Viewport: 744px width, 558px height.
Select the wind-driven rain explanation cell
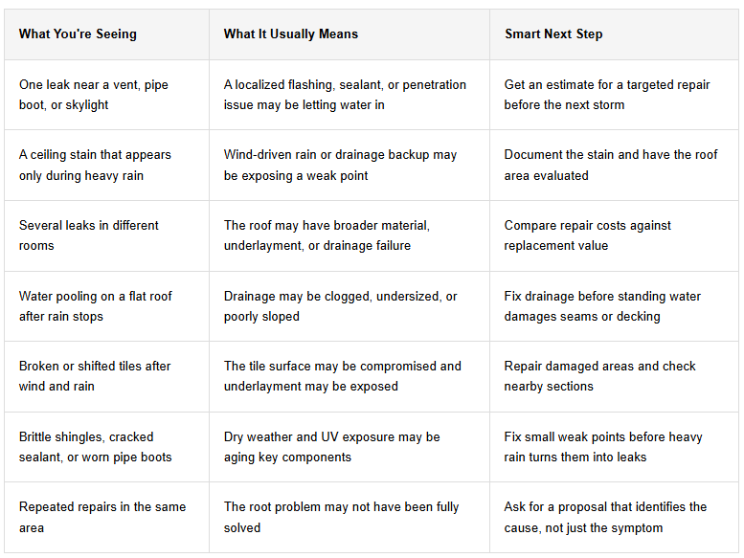(x=349, y=165)
